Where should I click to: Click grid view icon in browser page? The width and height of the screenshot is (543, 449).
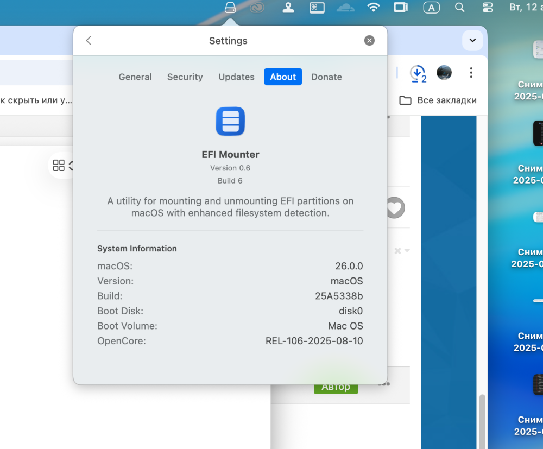(59, 166)
